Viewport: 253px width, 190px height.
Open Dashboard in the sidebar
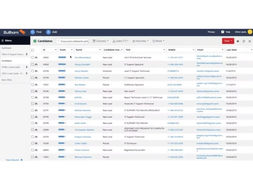click(x=7, y=48)
